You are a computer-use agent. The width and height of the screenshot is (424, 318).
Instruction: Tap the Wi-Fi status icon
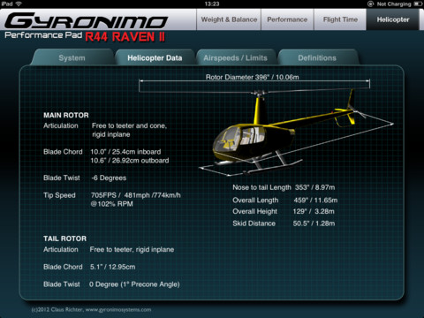coord(19,4)
